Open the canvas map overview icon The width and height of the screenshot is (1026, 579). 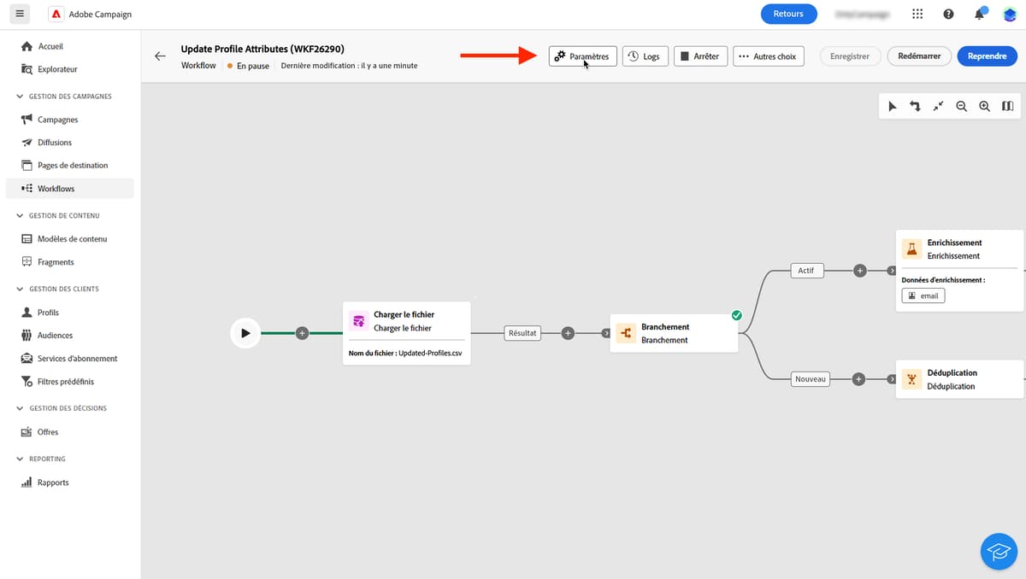point(1007,106)
